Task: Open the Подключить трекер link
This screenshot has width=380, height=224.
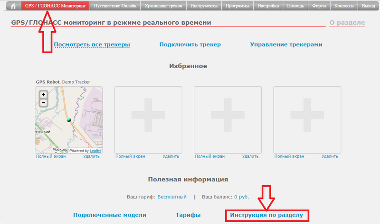Action: [190, 45]
